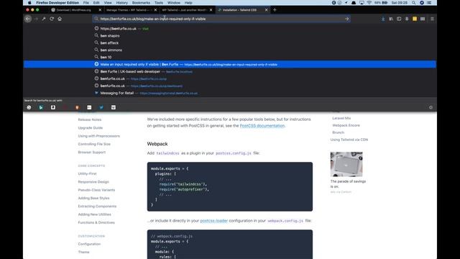Search with DuckDuckGo engine icon
Screen dimensions: 460x259
coord(77,107)
